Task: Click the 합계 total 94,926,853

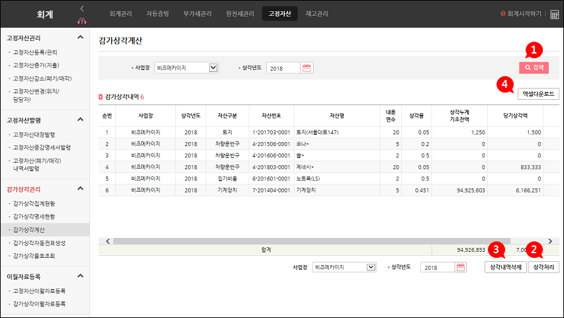Action: tap(471, 250)
